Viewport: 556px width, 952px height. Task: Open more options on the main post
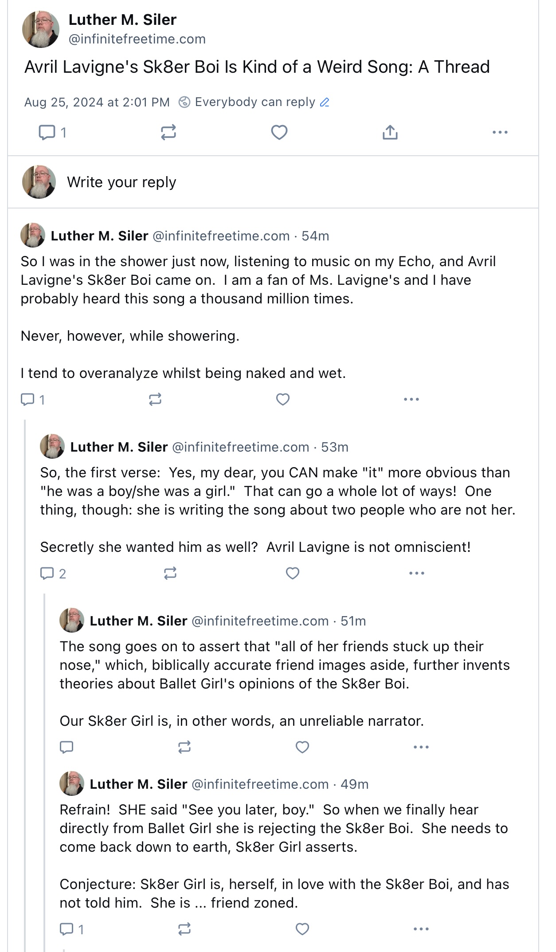click(x=500, y=132)
